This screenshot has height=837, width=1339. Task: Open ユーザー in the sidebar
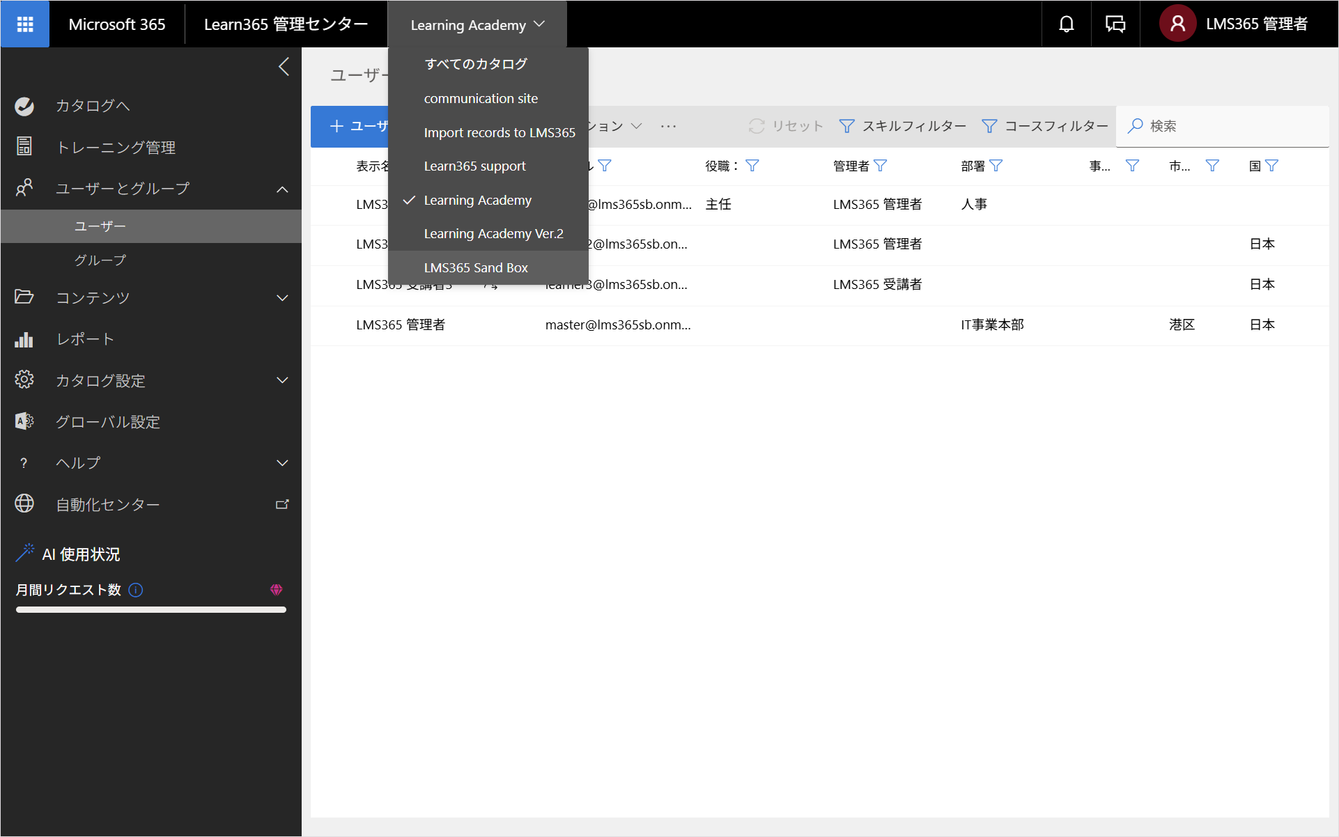click(151, 226)
